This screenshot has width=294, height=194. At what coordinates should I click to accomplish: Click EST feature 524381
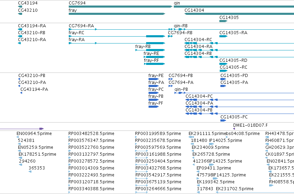[19, 144]
